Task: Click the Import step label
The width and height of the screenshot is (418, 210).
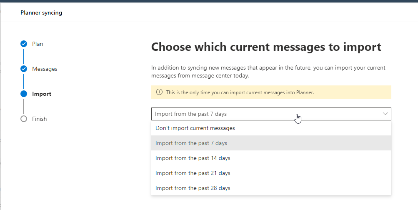Action: [42, 94]
